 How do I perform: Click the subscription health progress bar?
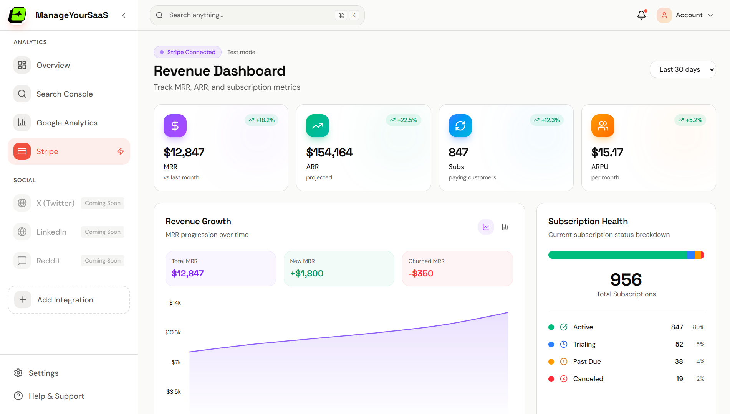pyautogui.click(x=626, y=255)
